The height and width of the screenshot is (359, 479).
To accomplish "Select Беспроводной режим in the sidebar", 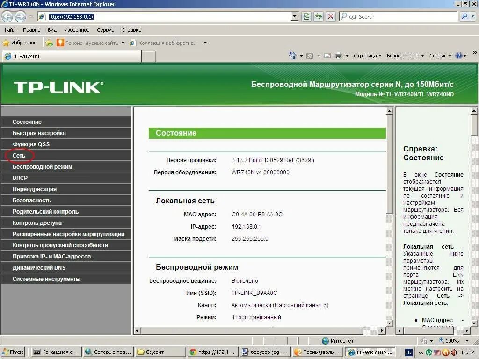I will tap(42, 166).
